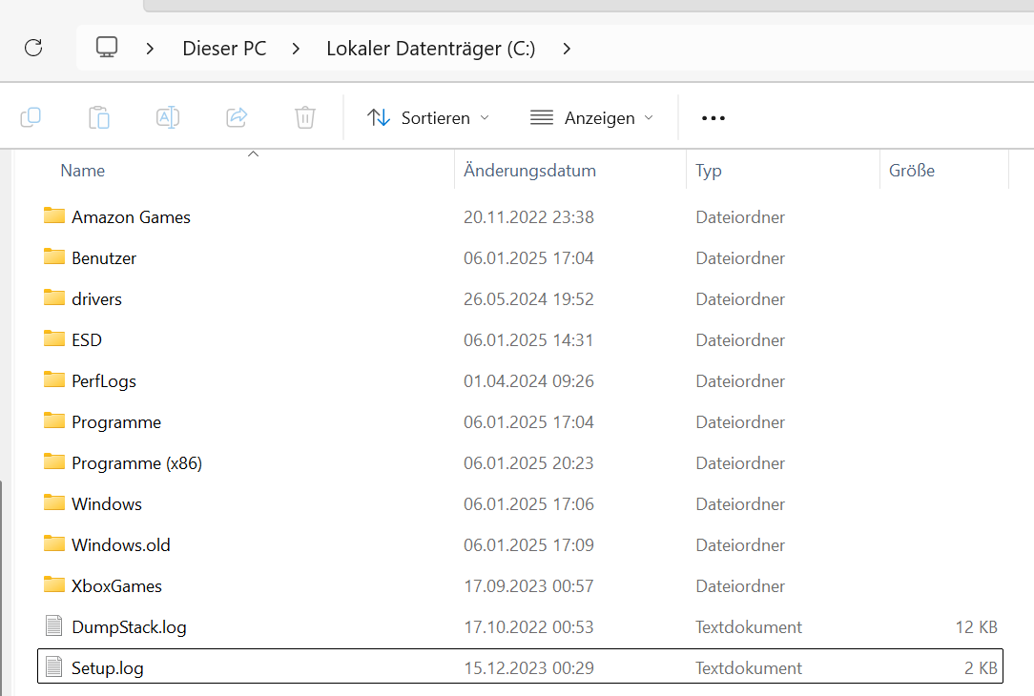Sort by the Größe column header

click(x=911, y=171)
